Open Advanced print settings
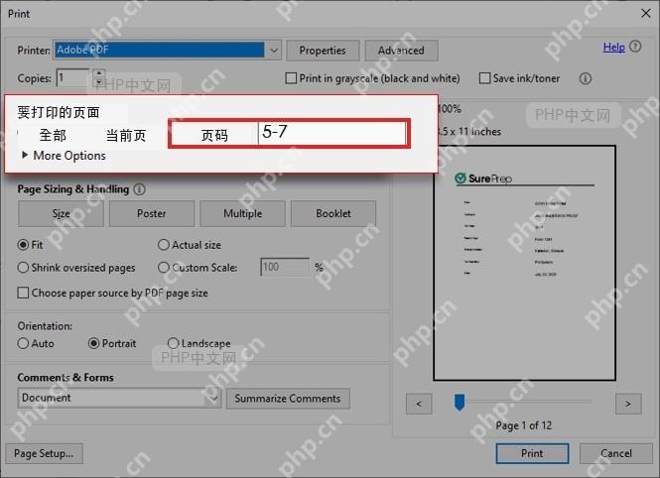 [x=402, y=51]
